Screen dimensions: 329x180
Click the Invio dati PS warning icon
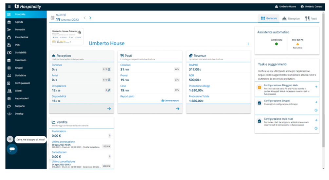click(298, 44)
